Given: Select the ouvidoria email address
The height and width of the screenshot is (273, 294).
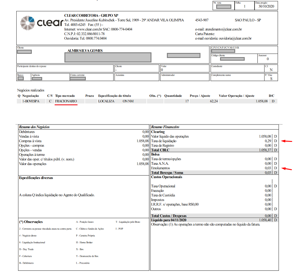Looking at the screenshot, I should (x=235, y=38).
